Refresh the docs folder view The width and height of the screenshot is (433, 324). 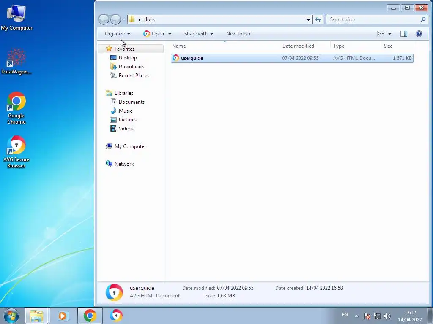318,19
